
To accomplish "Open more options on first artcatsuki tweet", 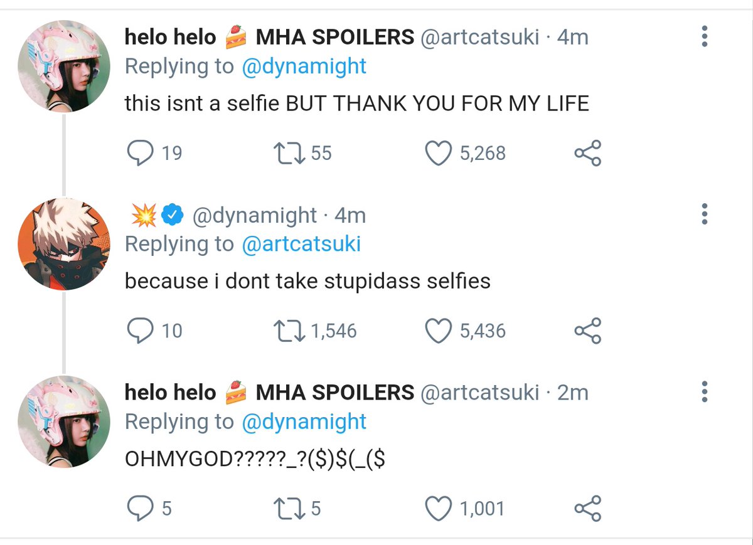I will 705,36.
